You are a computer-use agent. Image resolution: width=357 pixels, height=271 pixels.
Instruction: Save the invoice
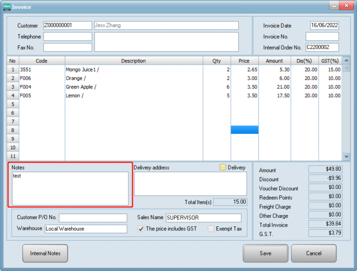pyautogui.click(x=265, y=253)
